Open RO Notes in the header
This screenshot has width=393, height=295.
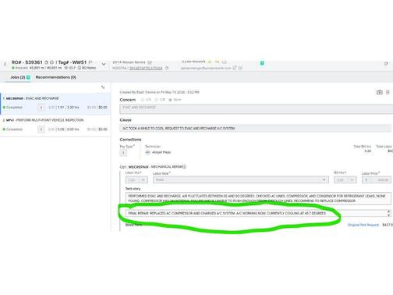coord(87,68)
